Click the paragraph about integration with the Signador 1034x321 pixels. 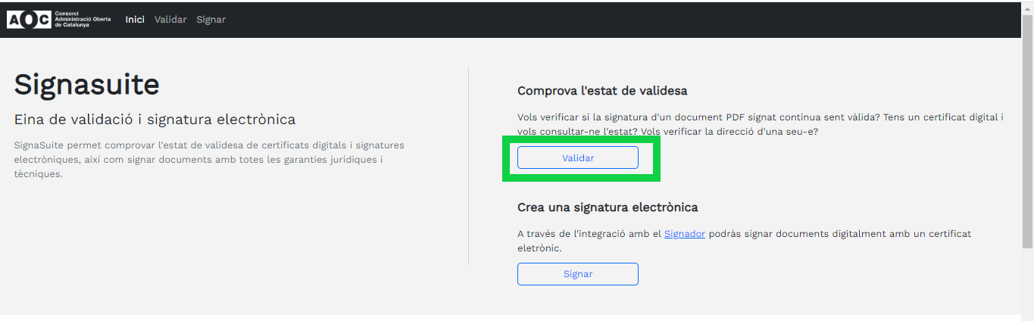[x=744, y=241]
